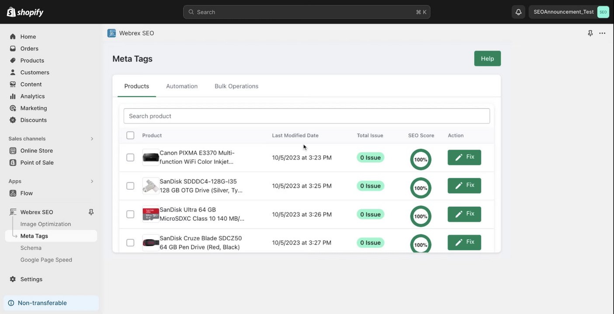Open Schema sidebar item
The image size is (614, 314).
click(x=31, y=248)
